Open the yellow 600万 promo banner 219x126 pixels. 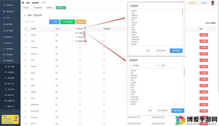pyautogui.click(x=10, y=119)
